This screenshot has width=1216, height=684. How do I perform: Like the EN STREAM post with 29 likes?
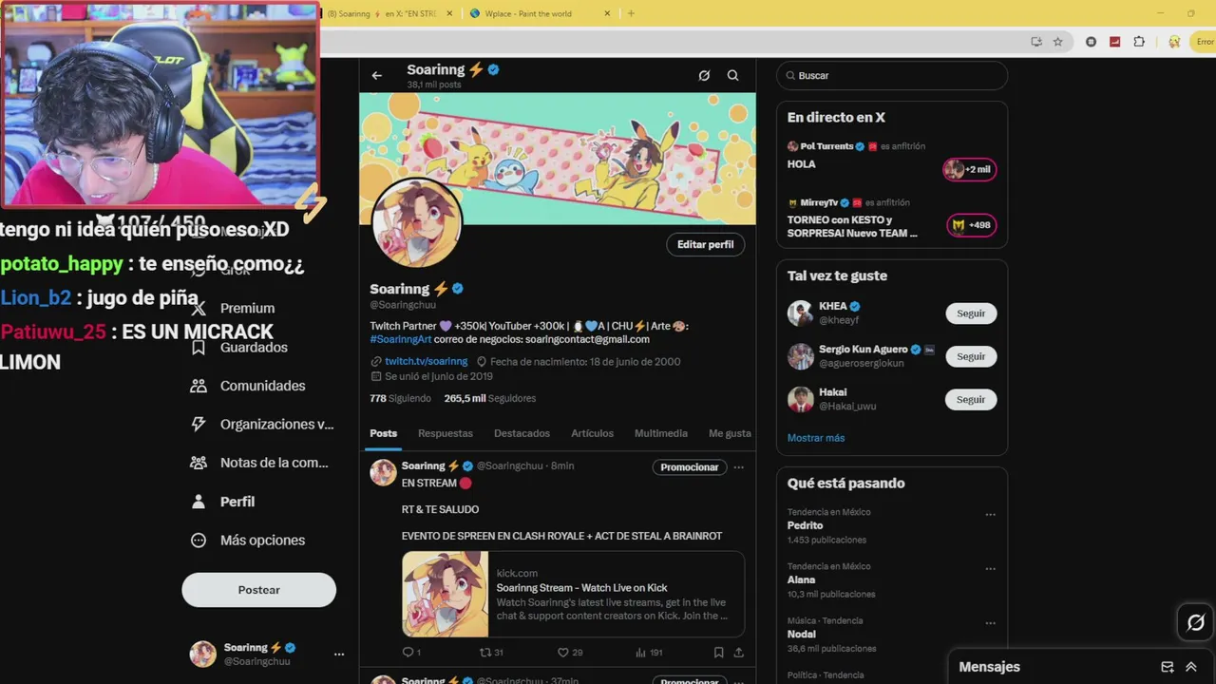pos(570,653)
